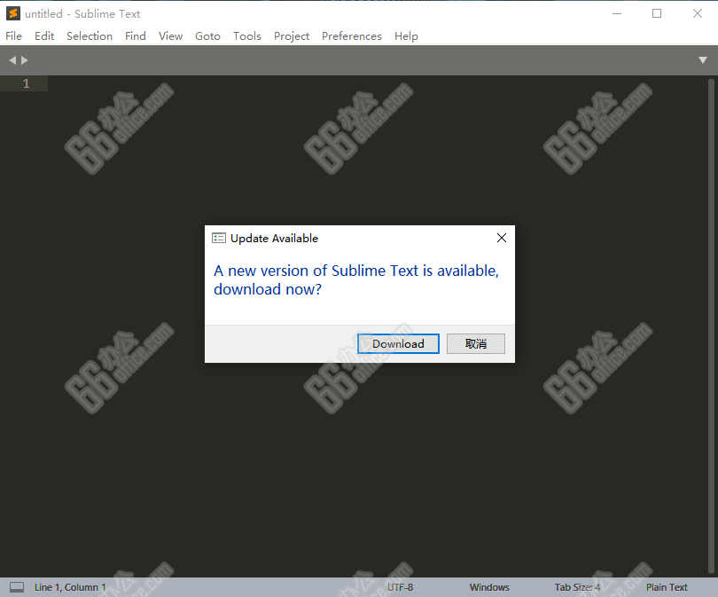Screen dimensions: 718x597
Task: Open the Find menu
Action: (136, 36)
